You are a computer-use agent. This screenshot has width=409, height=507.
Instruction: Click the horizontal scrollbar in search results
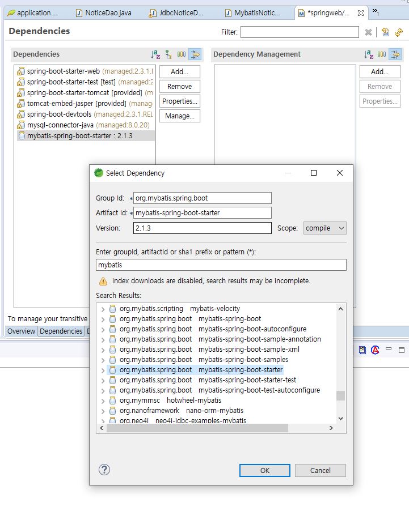point(197,428)
